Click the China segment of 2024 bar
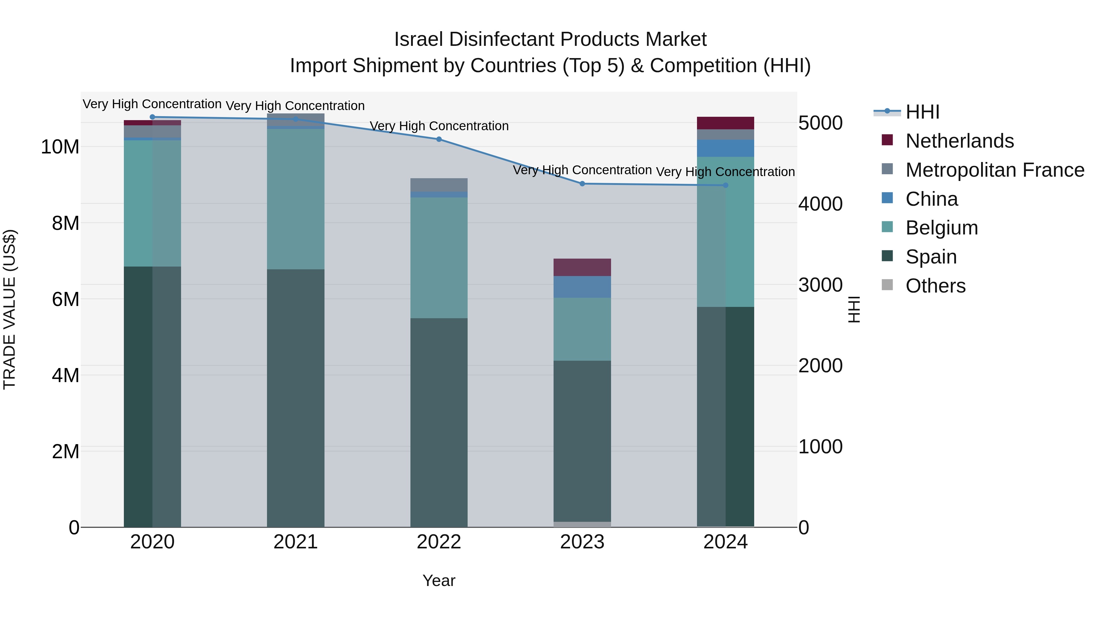The height and width of the screenshot is (619, 1101). point(725,149)
